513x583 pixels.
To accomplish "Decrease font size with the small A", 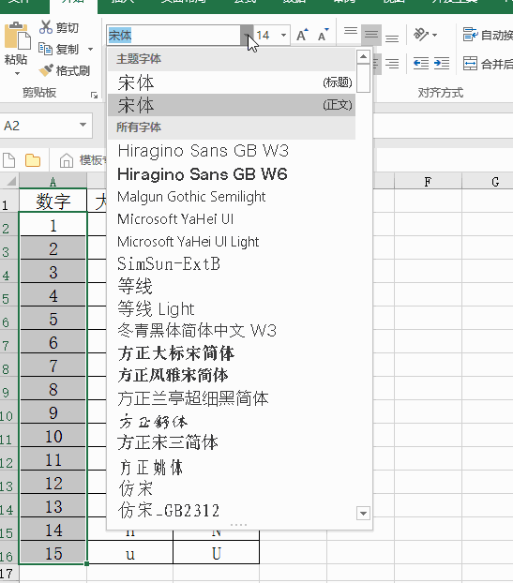I will point(323,35).
